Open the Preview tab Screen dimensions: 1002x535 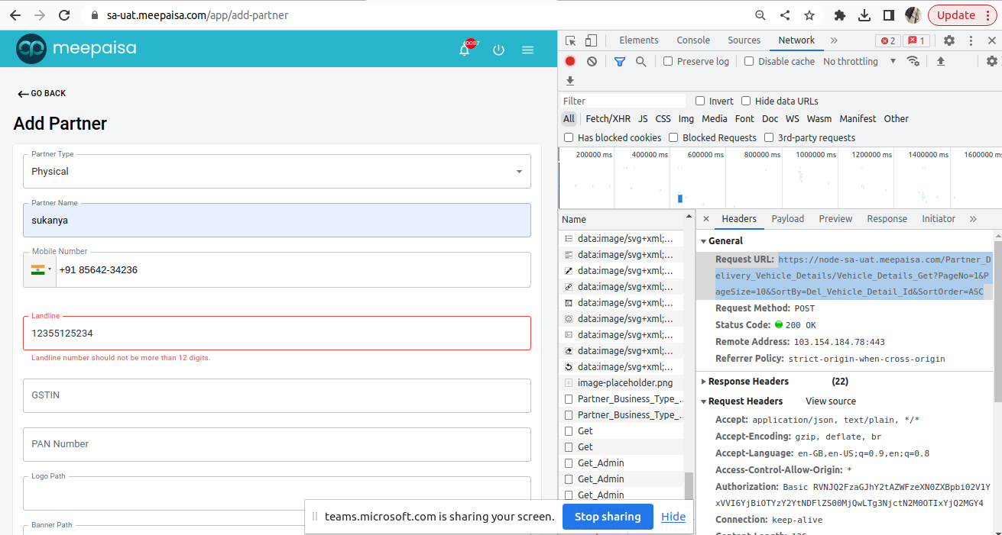(835, 219)
